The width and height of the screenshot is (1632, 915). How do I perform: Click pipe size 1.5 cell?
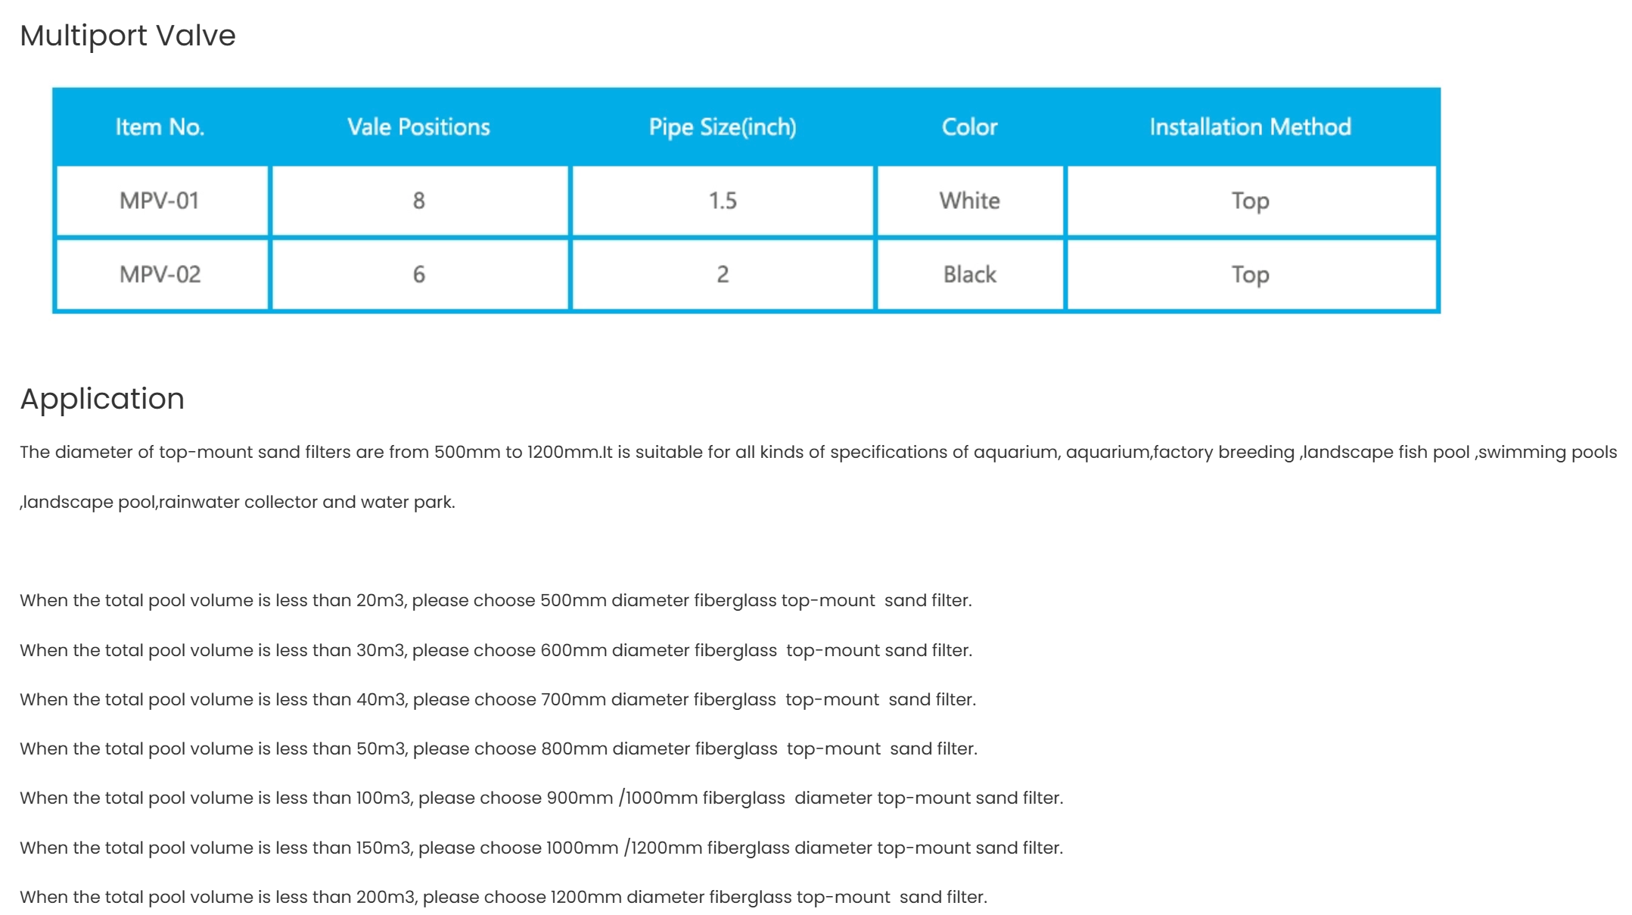click(x=723, y=201)
